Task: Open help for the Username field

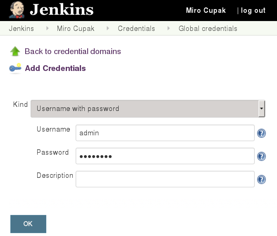Action: pyautogui.click(x=261, y=133)
